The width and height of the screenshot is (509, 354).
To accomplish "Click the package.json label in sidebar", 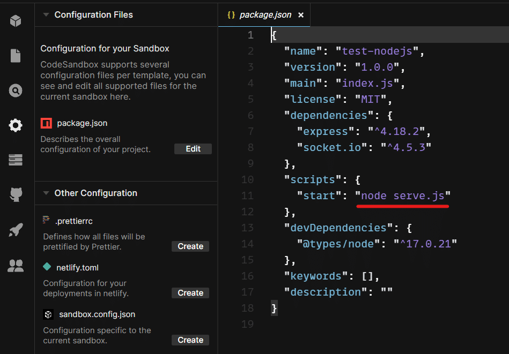I will (82, 123).
